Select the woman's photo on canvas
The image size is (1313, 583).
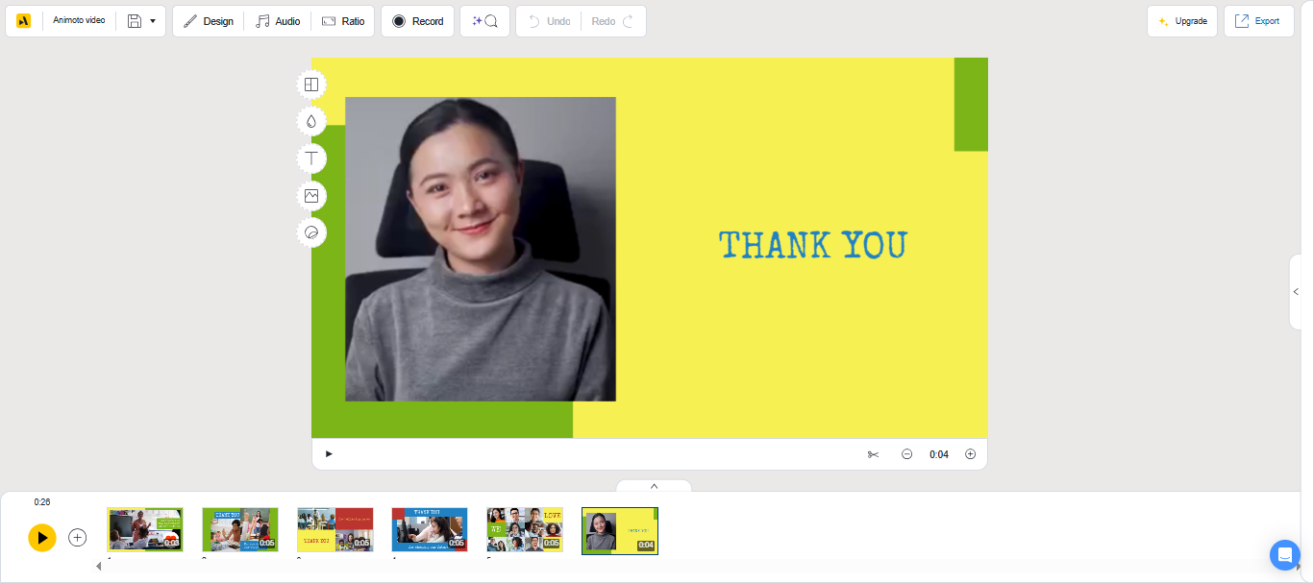[481, 249]
